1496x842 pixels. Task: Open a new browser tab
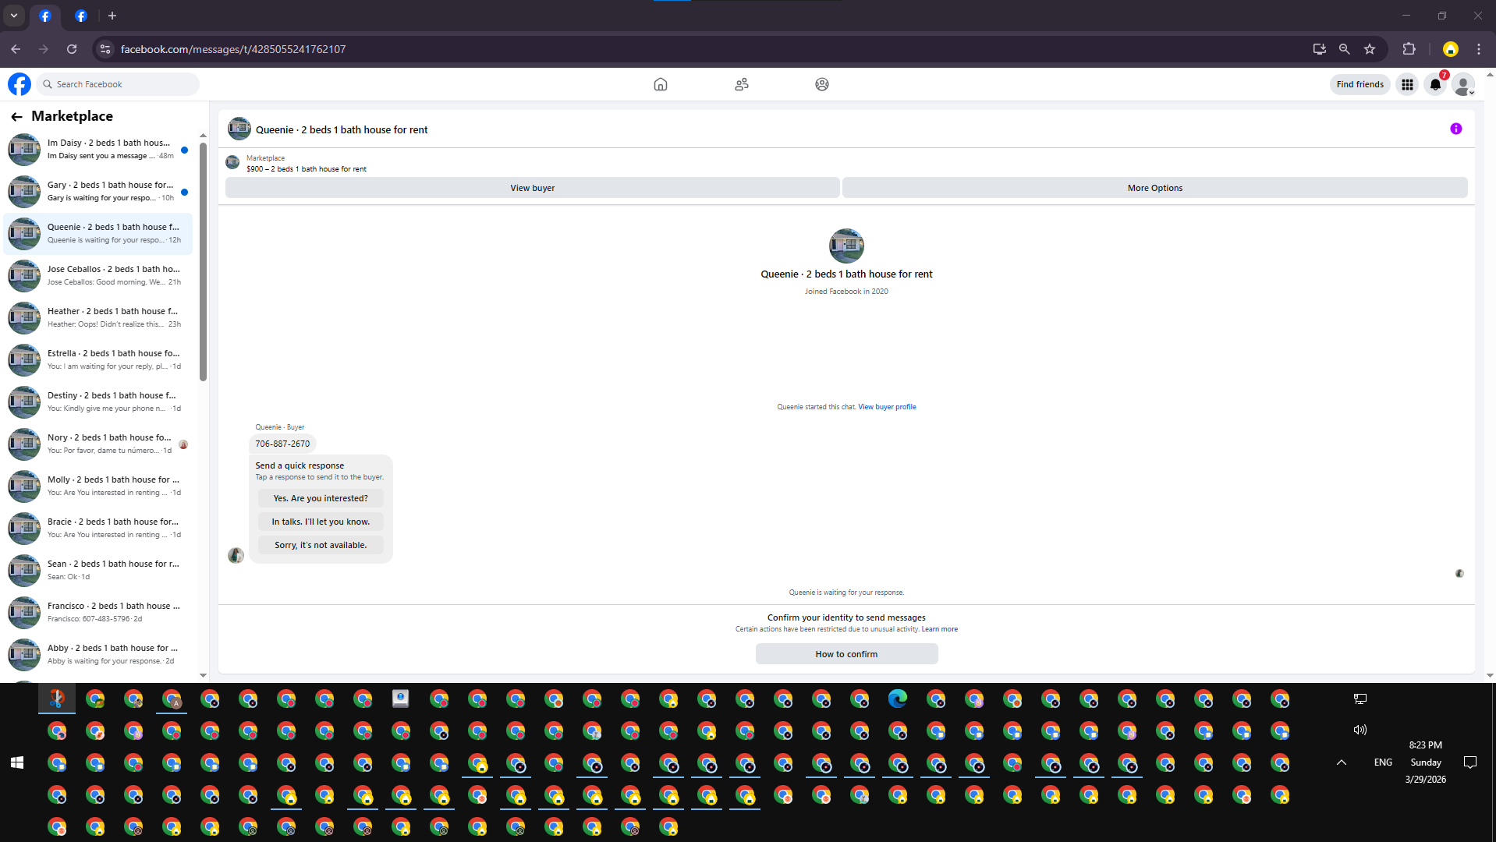pos(112,16)
